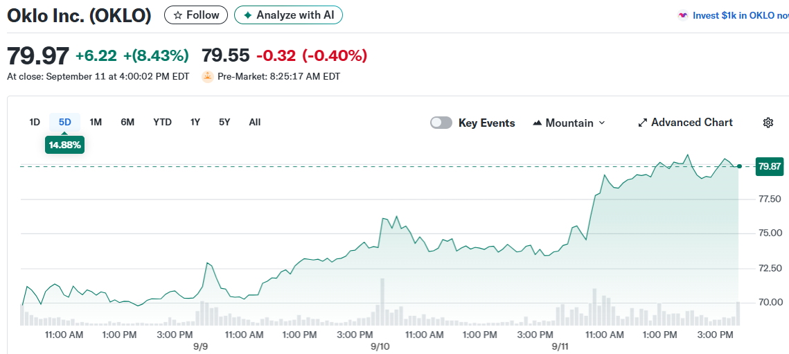Click the 9/10 date axis label
789x354 pixels.
pos(380,346)
